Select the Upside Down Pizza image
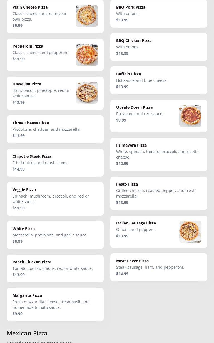 (x=190, y=116)
